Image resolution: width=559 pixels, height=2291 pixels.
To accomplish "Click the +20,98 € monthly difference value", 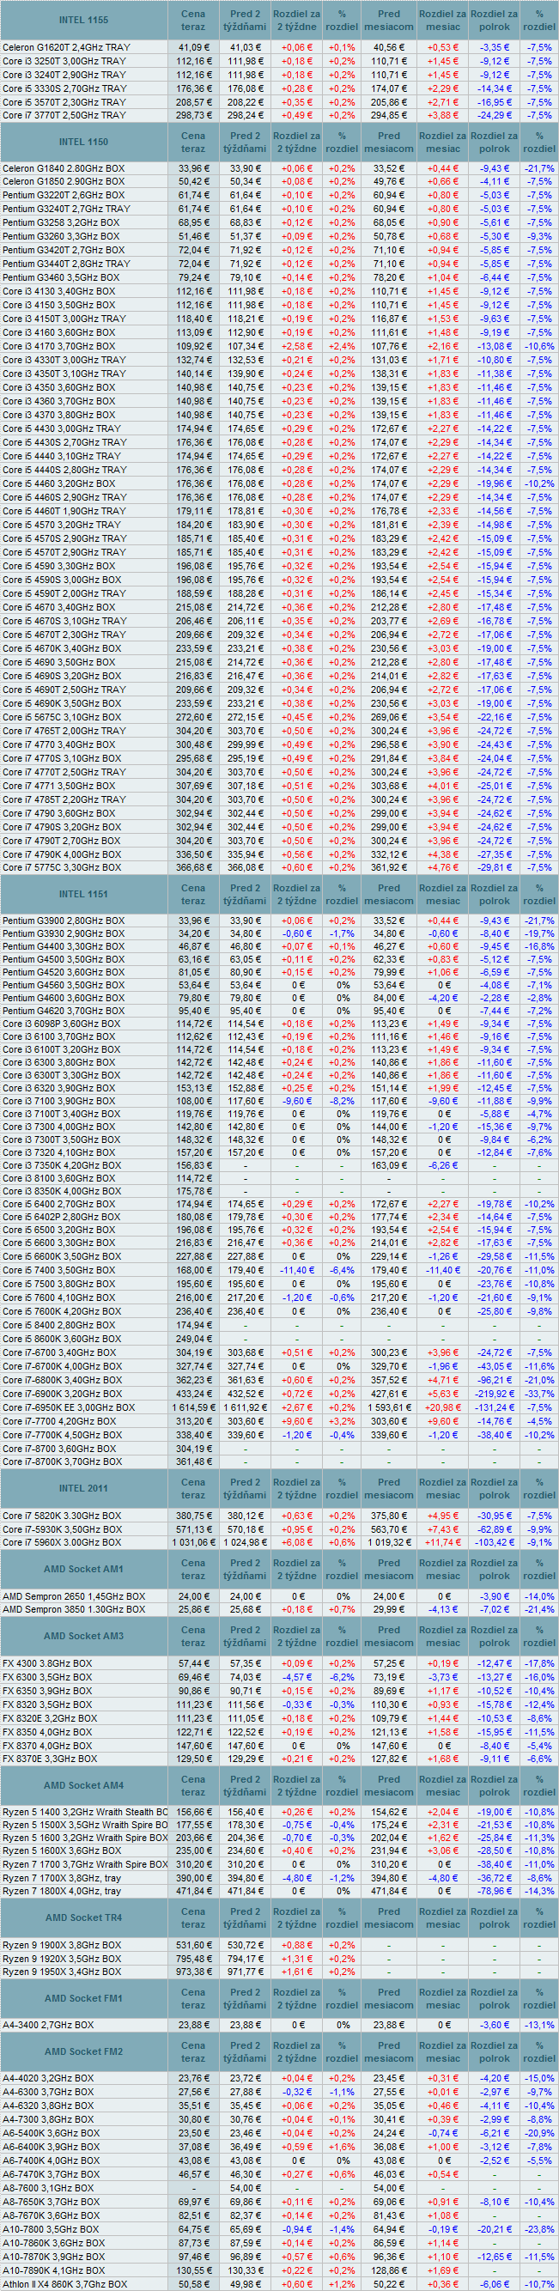I will point(442,1408).
